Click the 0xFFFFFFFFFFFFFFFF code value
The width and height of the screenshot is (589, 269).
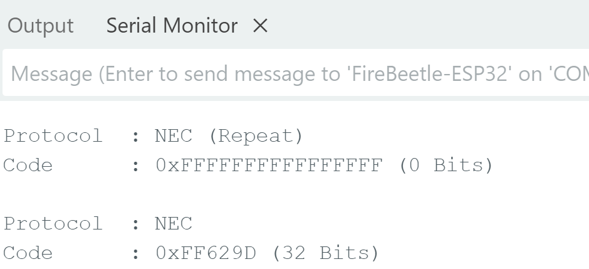tap(268, 166)
